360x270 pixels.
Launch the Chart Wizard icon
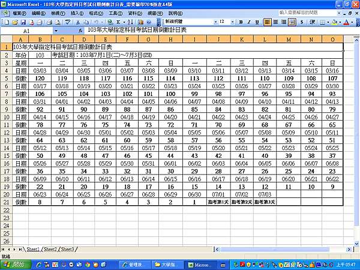tap(141, 22)
